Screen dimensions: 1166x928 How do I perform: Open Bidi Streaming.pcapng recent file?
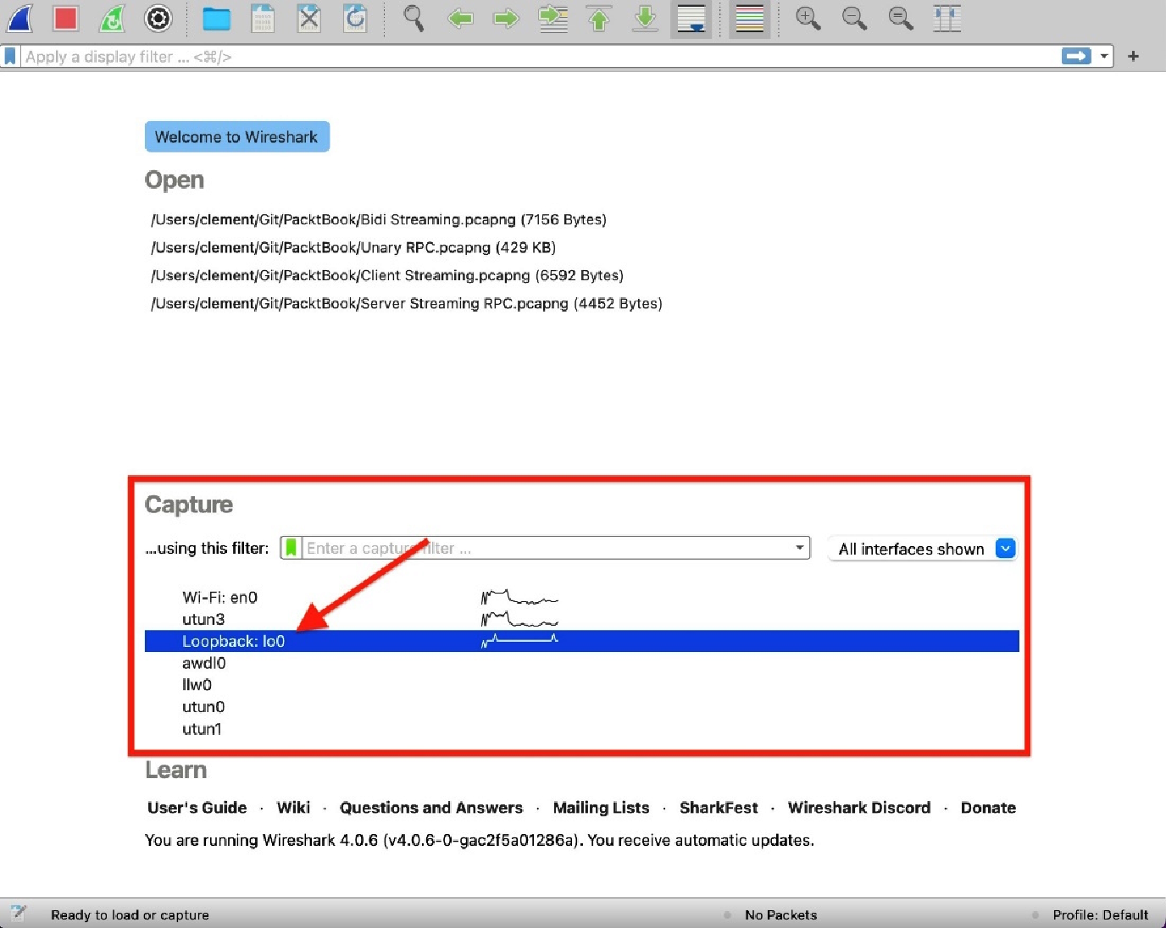click(378, 219)
